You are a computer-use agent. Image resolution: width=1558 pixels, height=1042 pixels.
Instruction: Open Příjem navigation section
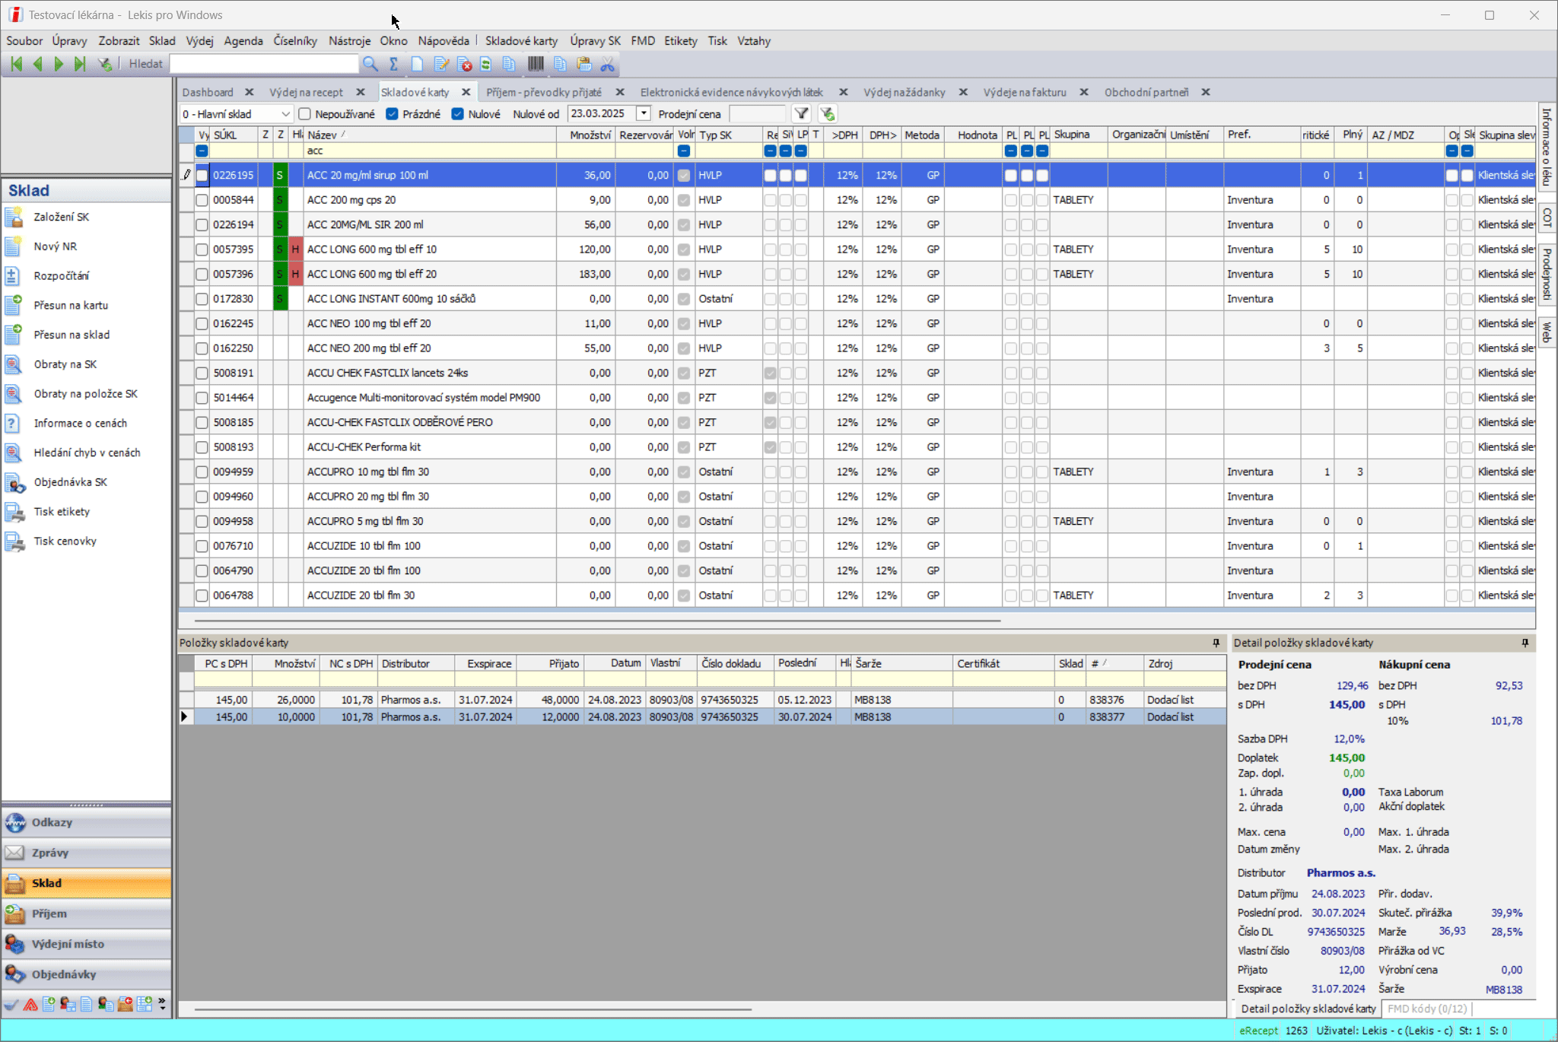pos(86,913)
